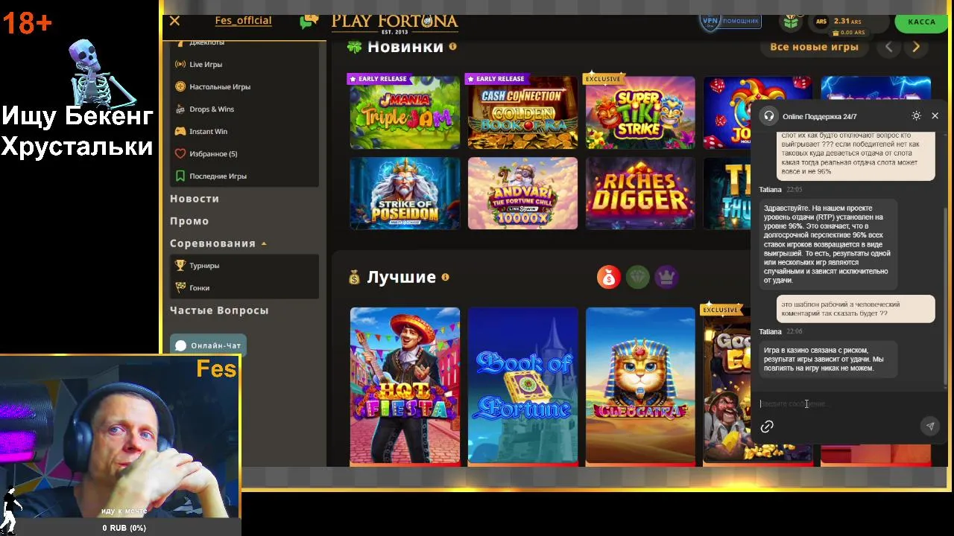Click the Гонки race icon
This screenshot has width=954, height=536.
coord(180,287)
